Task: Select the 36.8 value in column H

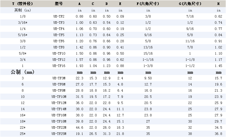Action: click(x=218, y=134)
